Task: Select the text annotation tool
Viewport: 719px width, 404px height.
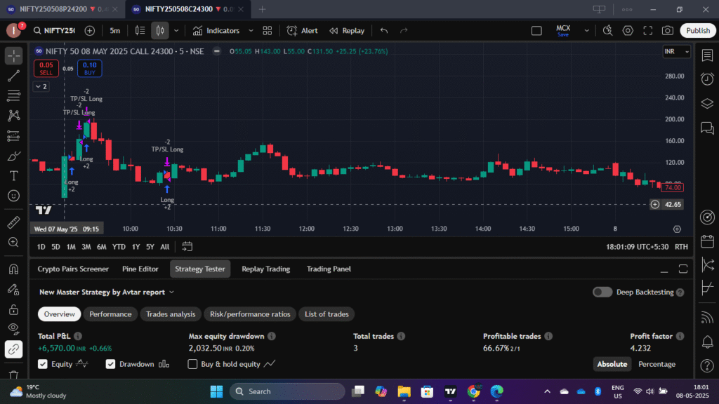Action: click(14, 176)
